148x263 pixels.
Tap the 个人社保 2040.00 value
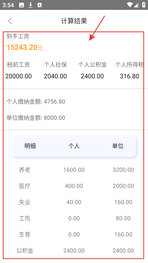click(x=55, y=76)
